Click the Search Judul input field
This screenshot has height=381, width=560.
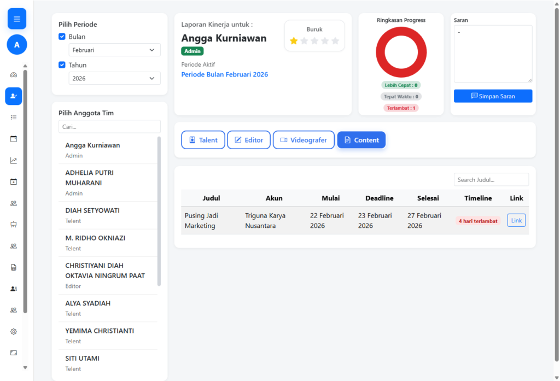491,179
